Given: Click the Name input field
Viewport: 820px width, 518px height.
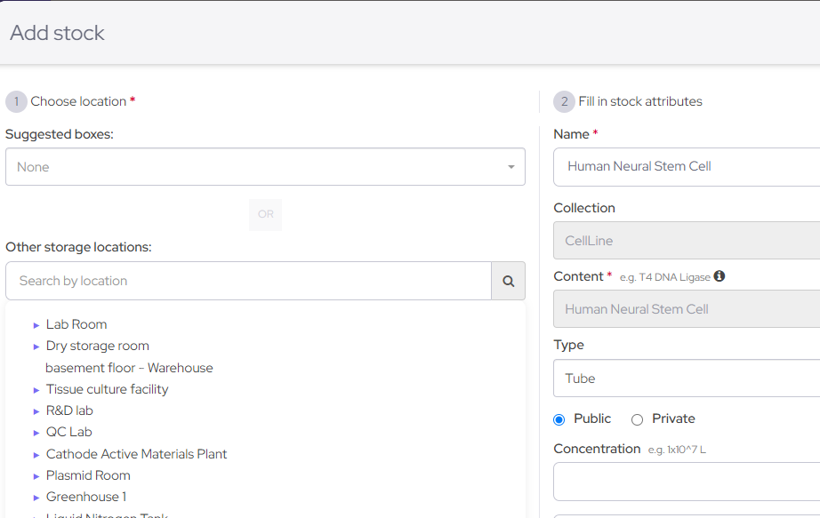Looking at the screenshot, I should 703,166.
